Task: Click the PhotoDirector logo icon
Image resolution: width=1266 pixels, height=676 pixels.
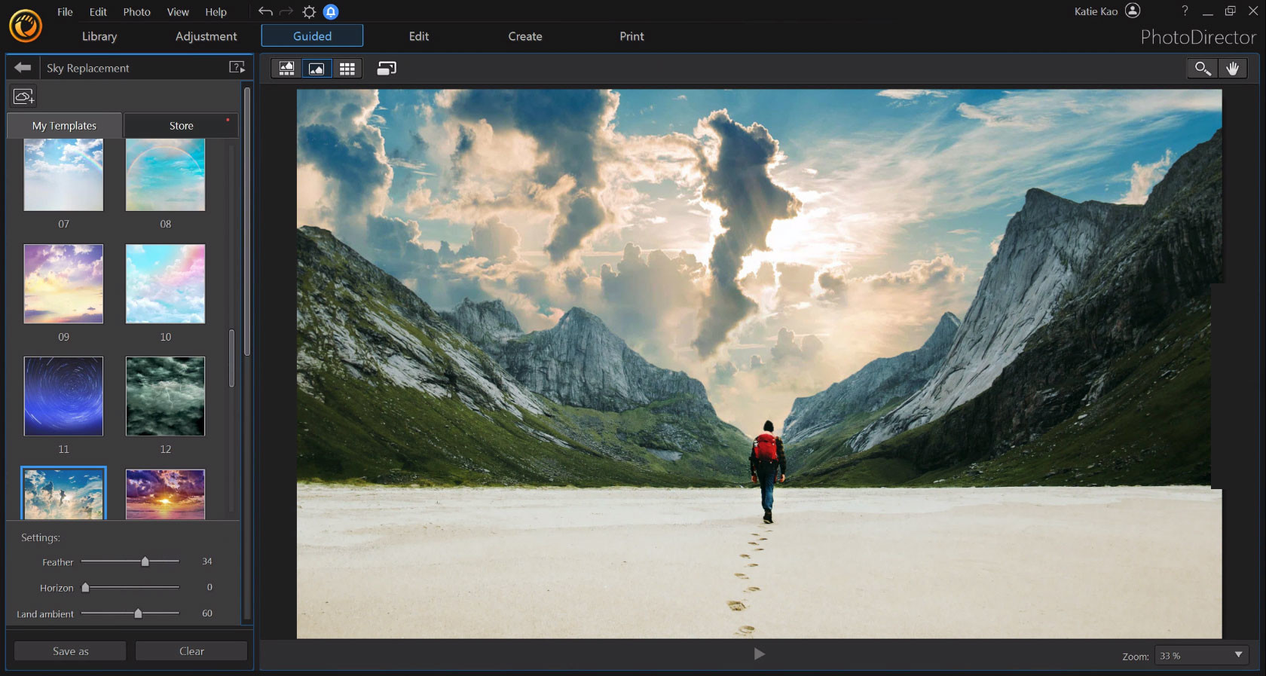Action: click(25, 25)
